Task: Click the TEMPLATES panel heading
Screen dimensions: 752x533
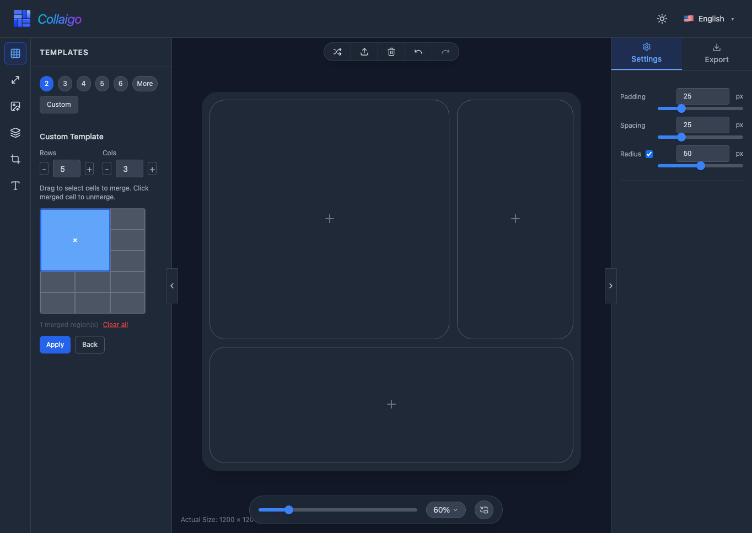Action: click(x=64, y=52)
